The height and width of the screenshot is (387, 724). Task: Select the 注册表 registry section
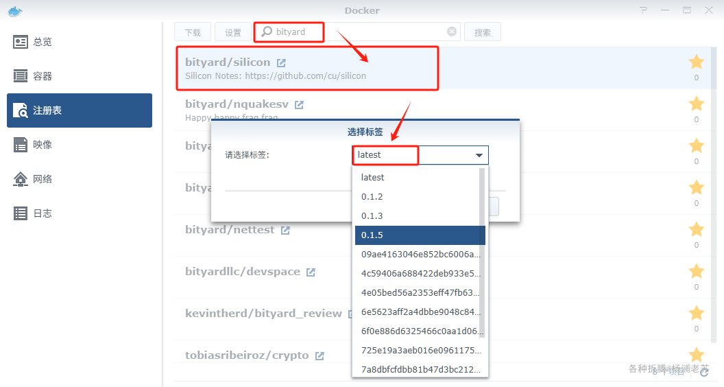point(80,110)
